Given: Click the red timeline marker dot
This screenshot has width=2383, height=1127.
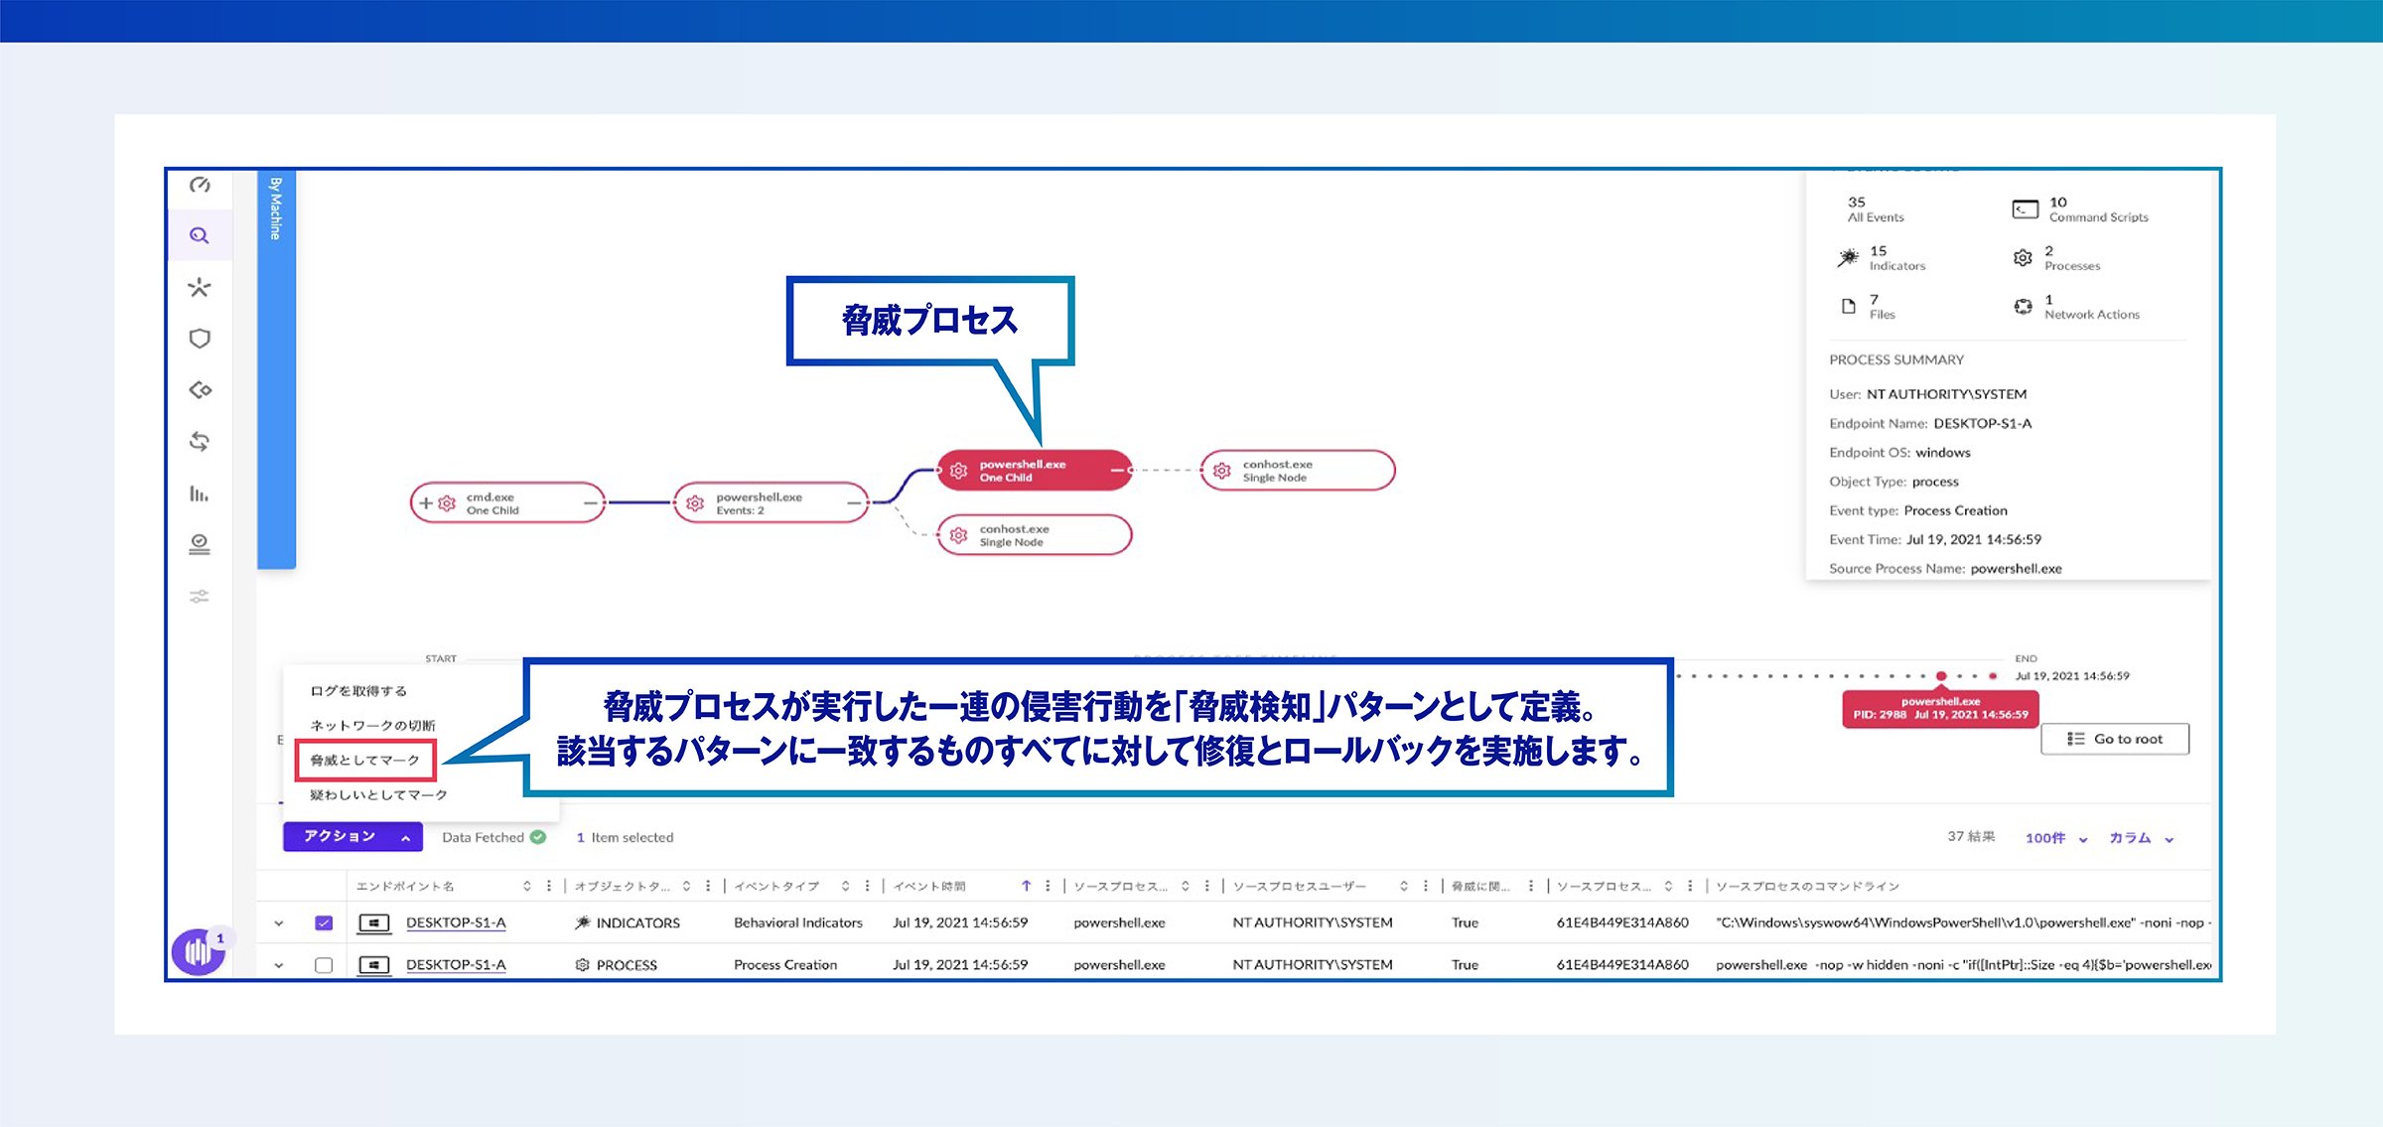Looking at the screenshot, I should pyautogui.click(x=1941, y=676).
